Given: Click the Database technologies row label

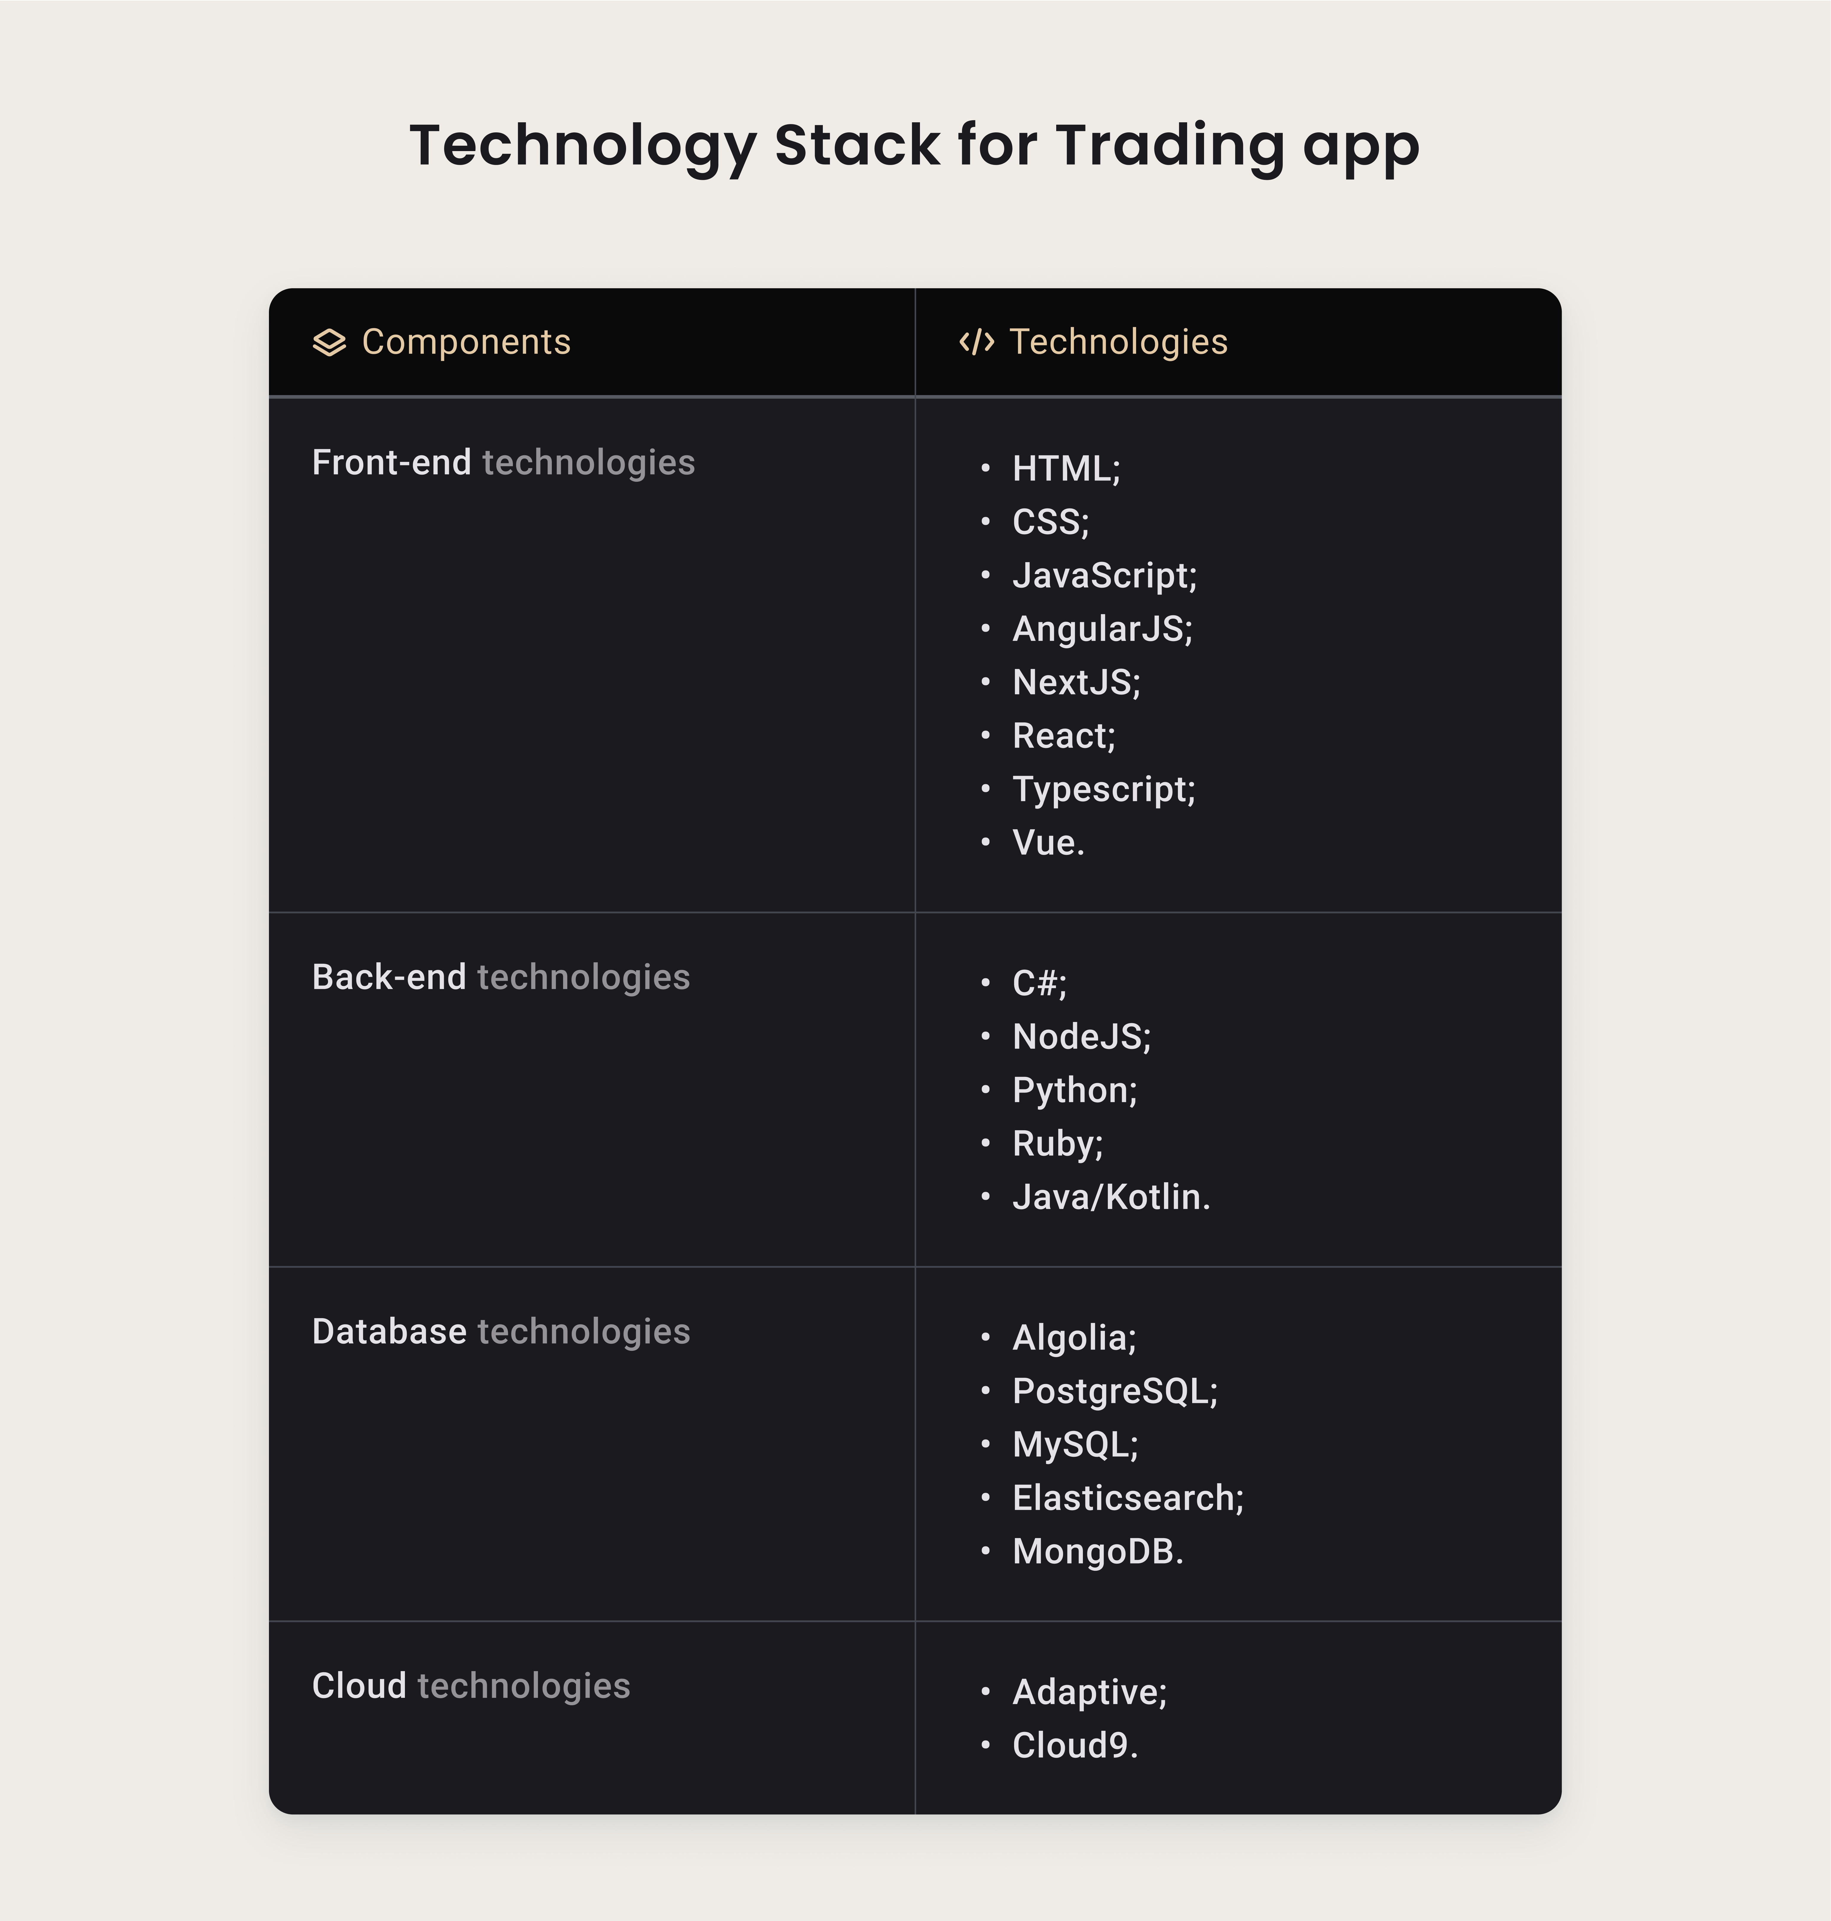Looking at the screenshot, I should pyautogui.click(x=501, y=1332).
